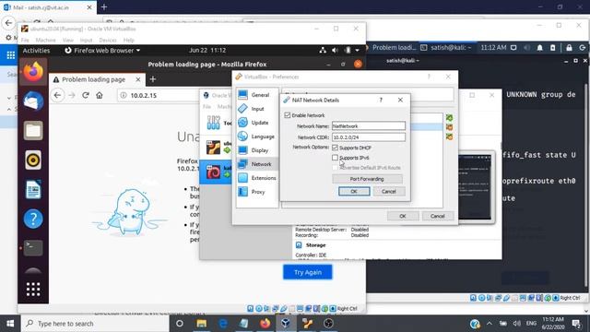Expand Ubuntu system menu arrow in top bar
The height and width of the screenshot is (332, 590).
point(357,50)
